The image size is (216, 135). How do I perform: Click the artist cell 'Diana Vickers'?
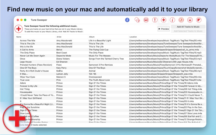(63, 59)
